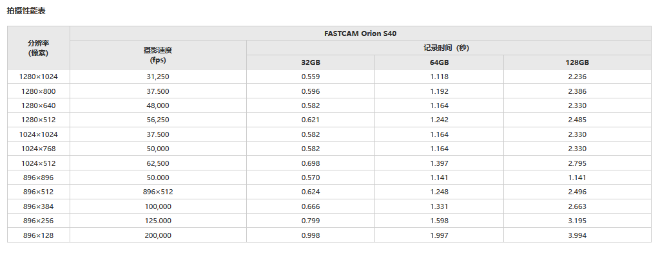The image size is (660, 265).
Task: Click the 0.559 record time cell
Action: [x=311, y=77]
